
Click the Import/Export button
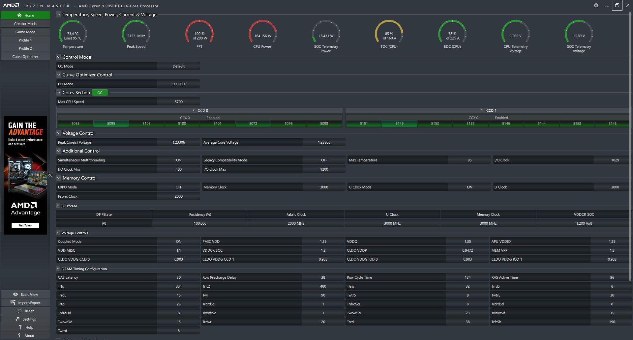(x=25, y=302)
